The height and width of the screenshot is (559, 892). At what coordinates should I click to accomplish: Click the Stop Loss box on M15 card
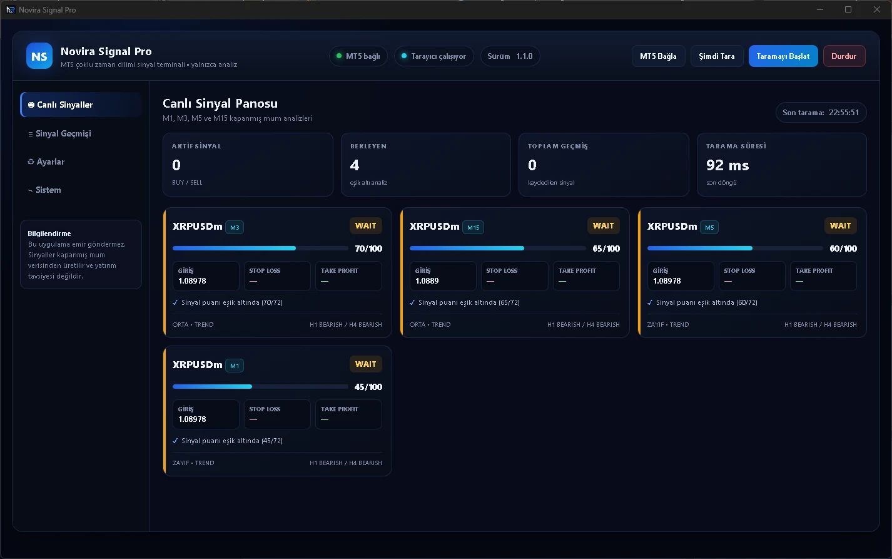[x=515, y=276]
